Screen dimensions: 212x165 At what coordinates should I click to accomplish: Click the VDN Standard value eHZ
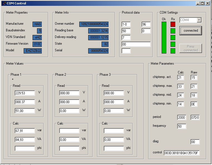click(37, 37)
